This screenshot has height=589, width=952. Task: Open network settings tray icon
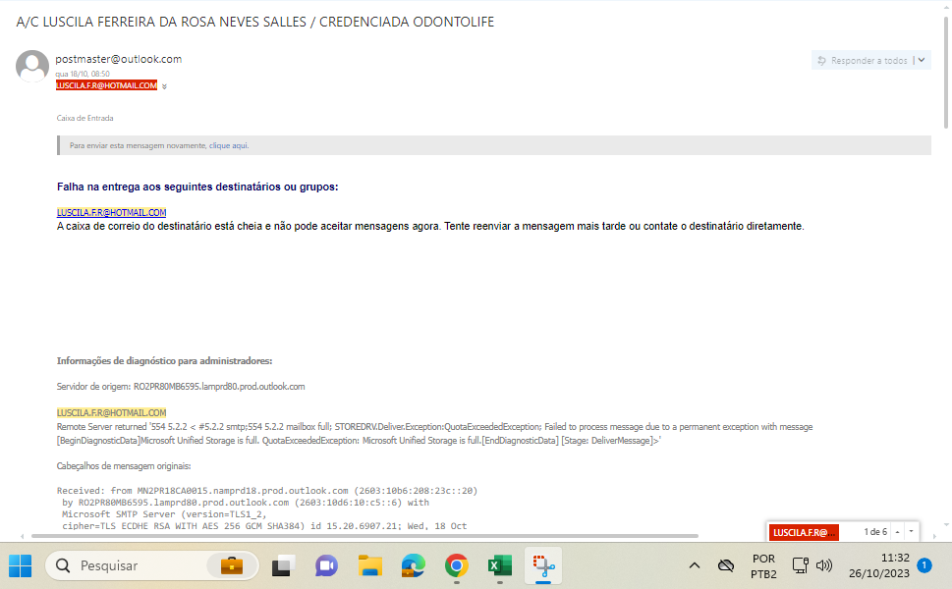tap(801, 566)
